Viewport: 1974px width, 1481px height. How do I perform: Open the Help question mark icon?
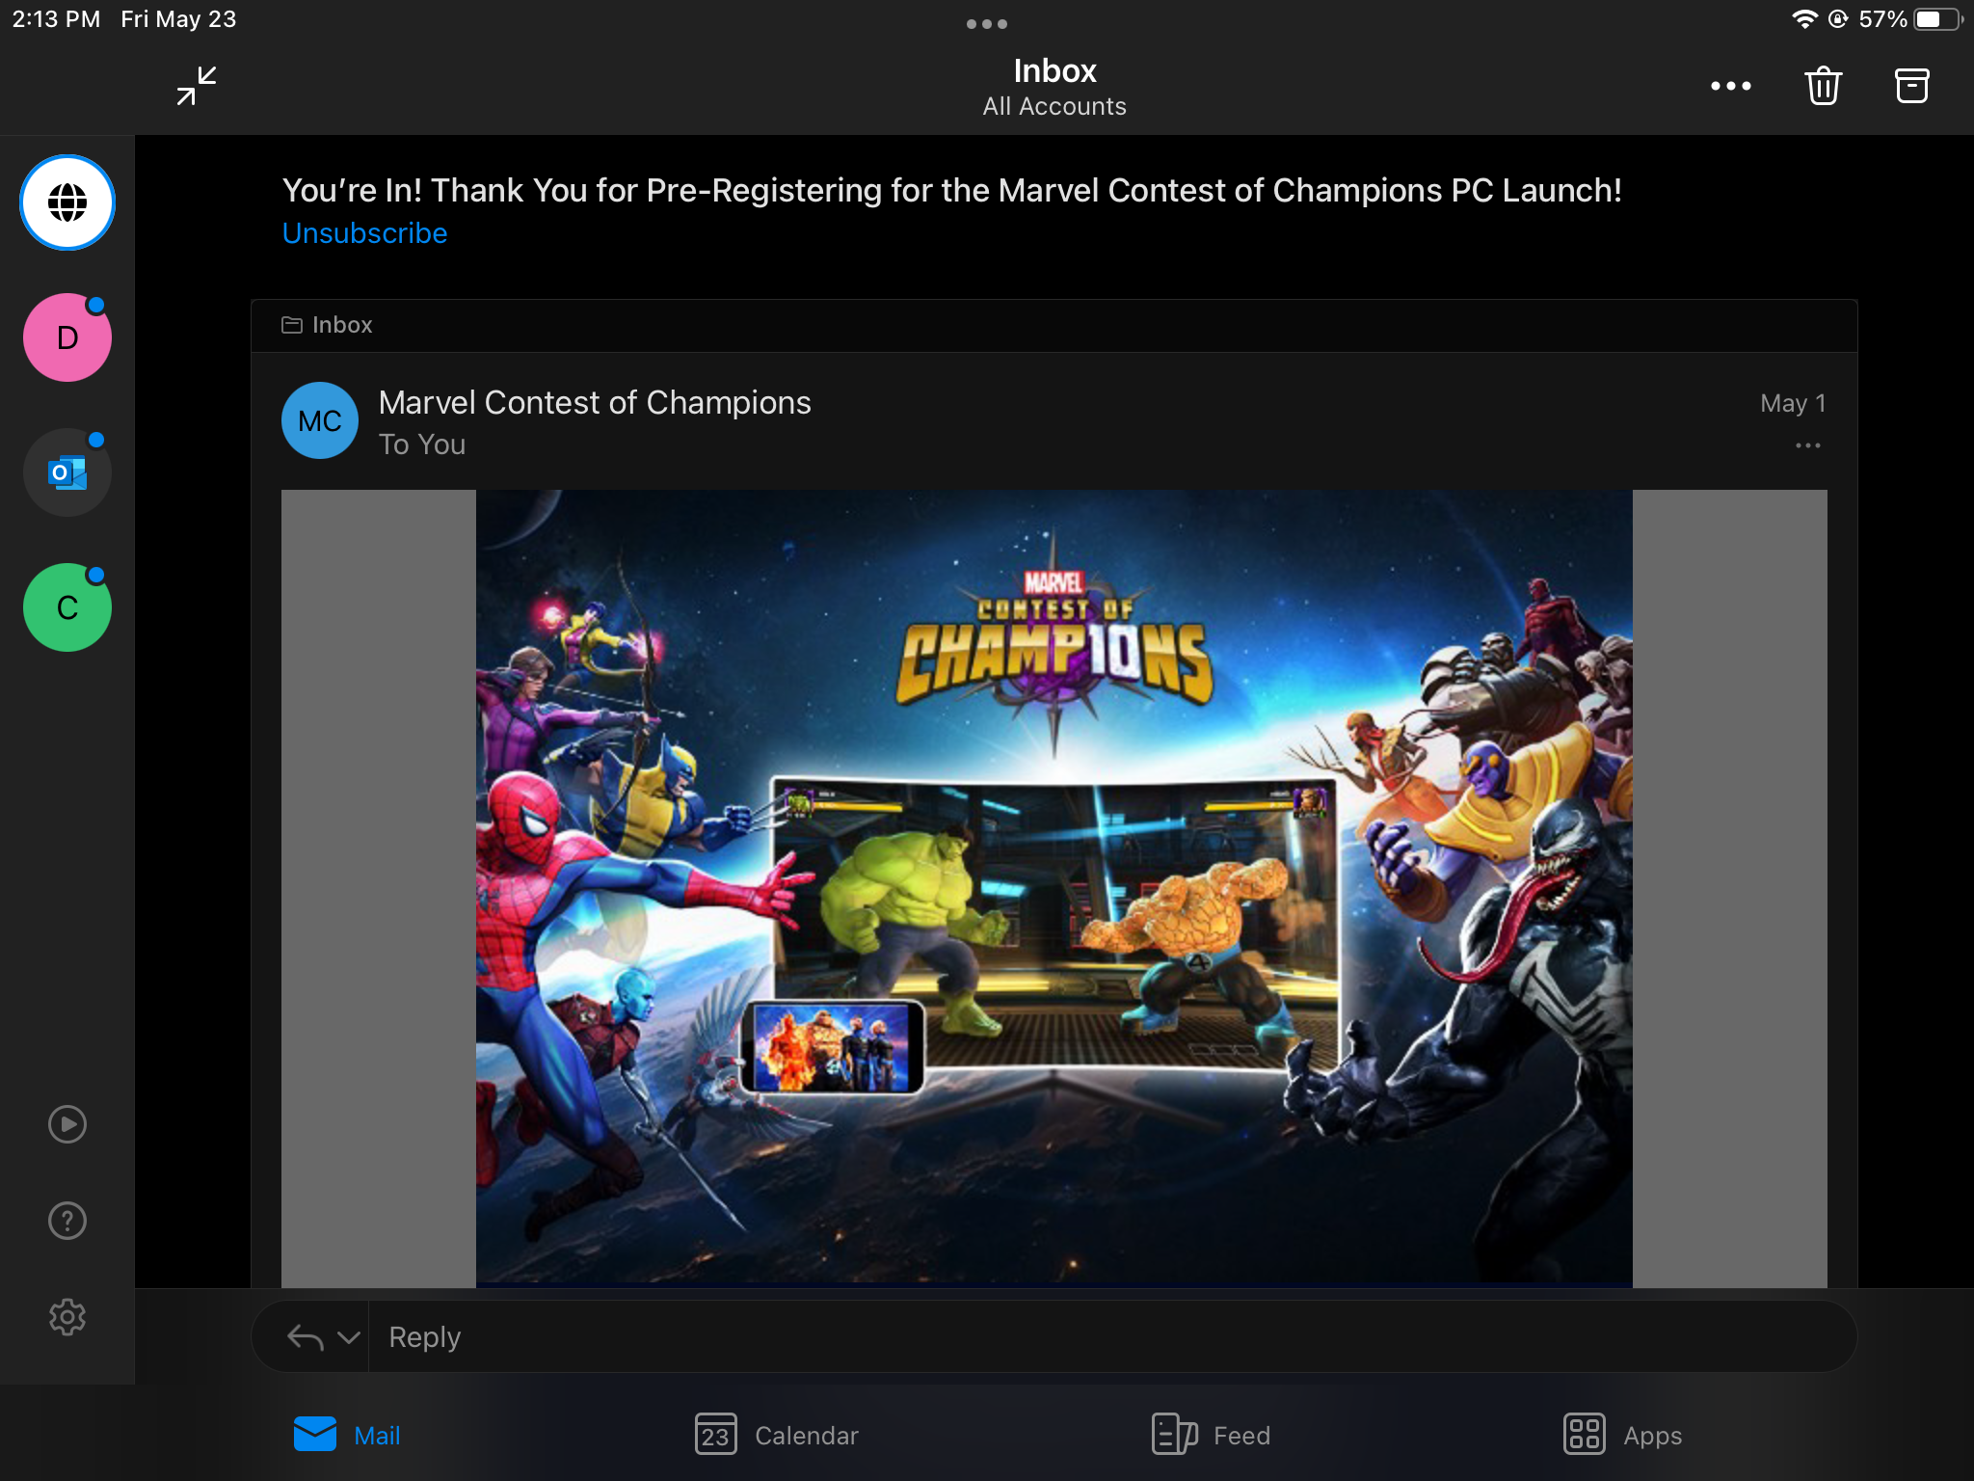(x=67, y=1221)
